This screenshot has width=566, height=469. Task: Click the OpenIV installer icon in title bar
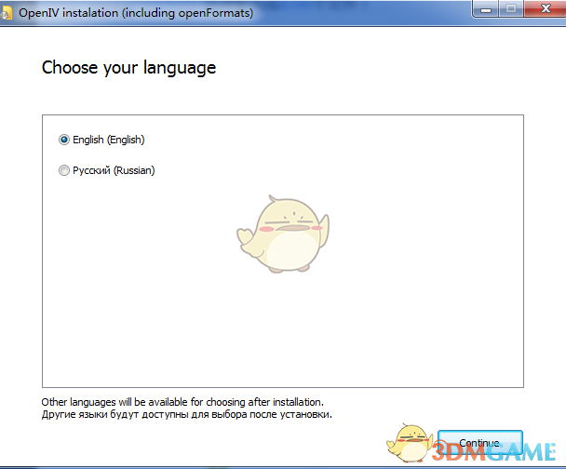pyautogui.click(x=7, y=13)
